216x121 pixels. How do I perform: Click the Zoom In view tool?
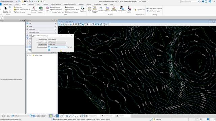(x=74, y=24)
